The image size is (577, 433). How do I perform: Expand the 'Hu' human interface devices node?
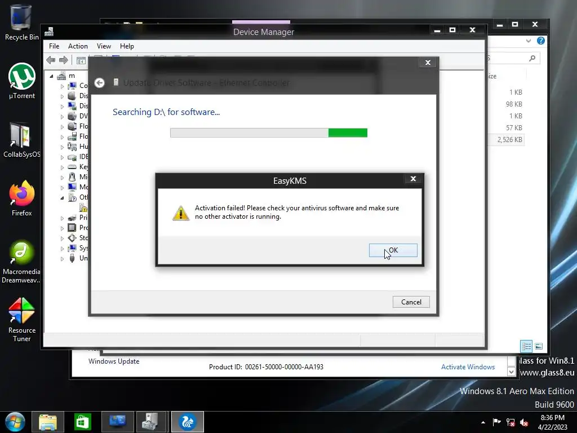[x=62, y=147]
